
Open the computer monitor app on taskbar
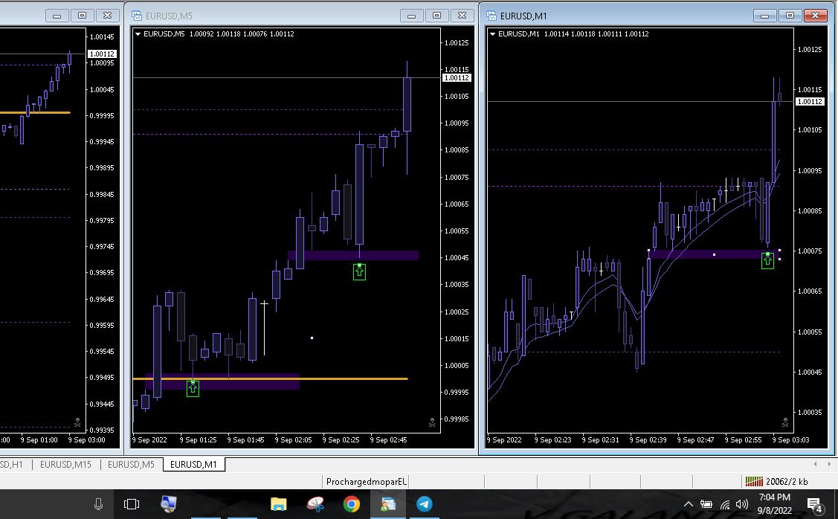[168, 504]
